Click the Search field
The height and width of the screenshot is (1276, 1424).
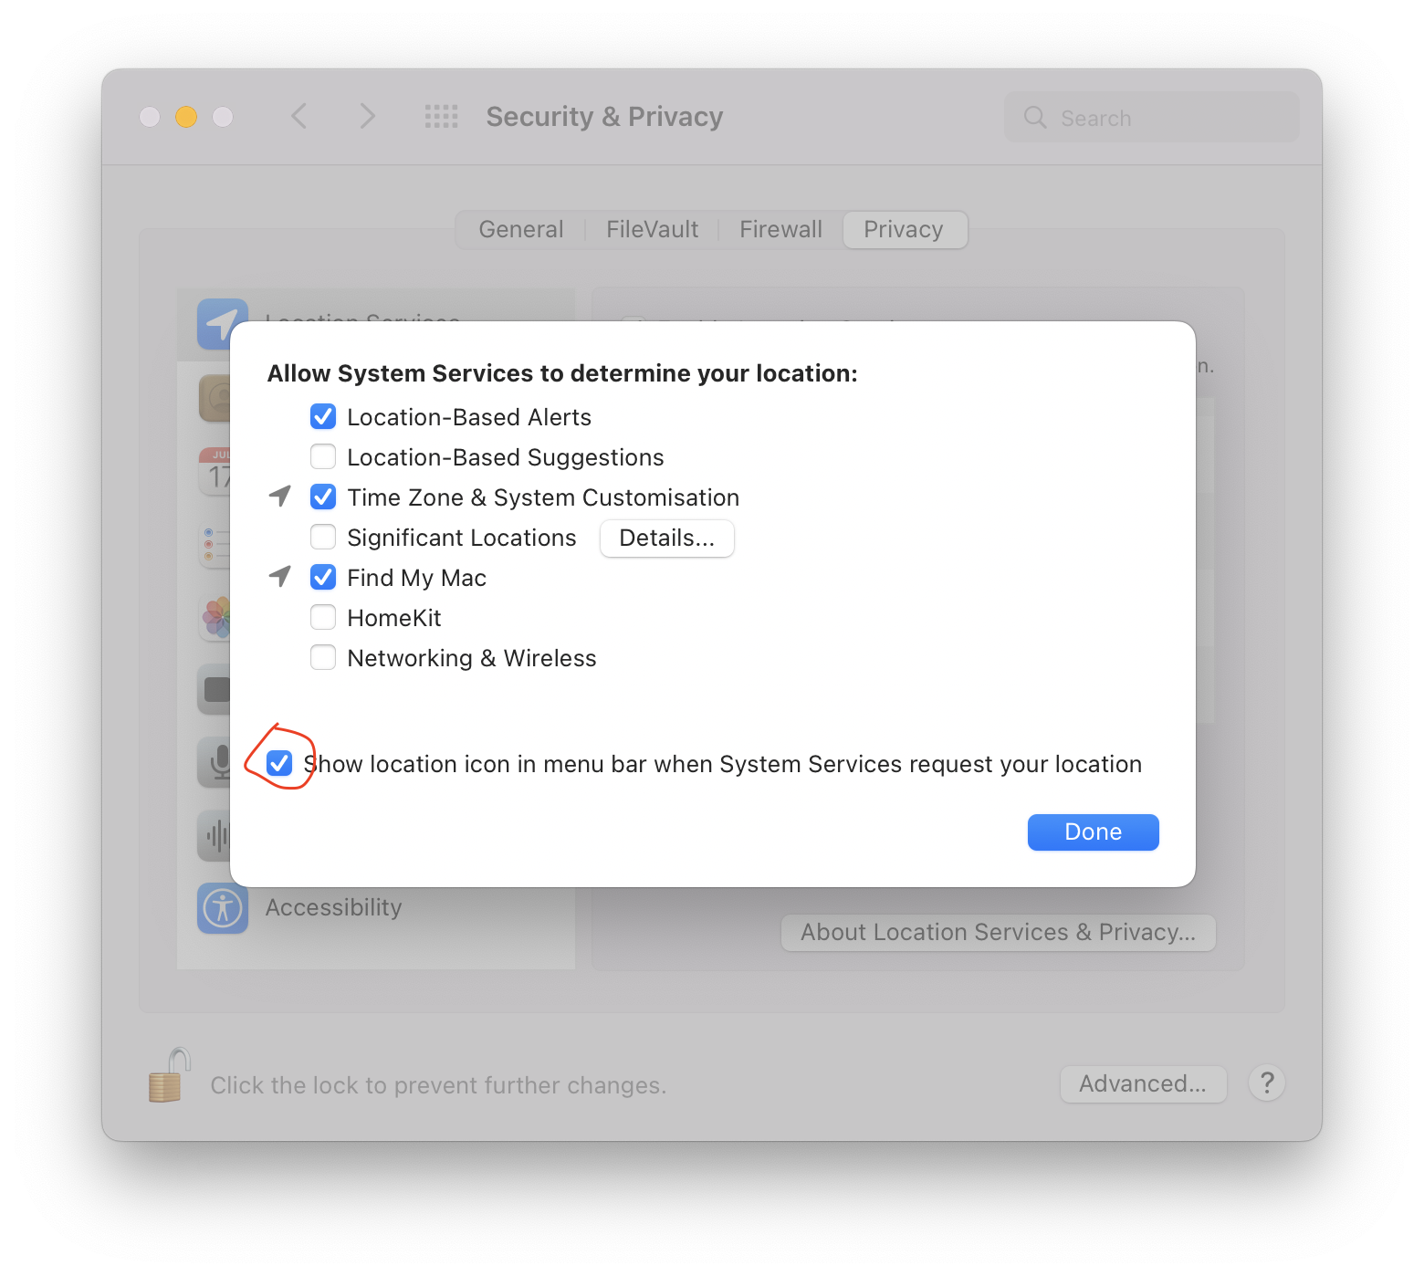pyautogui.click(x=1152, y=118)
